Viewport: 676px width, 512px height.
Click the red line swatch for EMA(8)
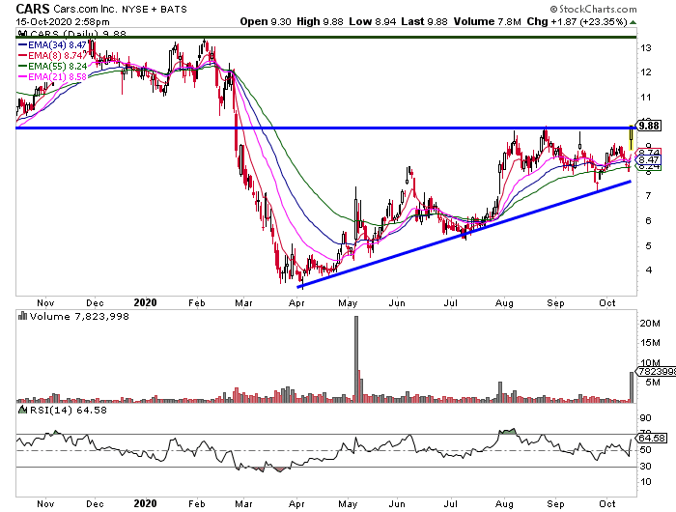coord(22,55)
